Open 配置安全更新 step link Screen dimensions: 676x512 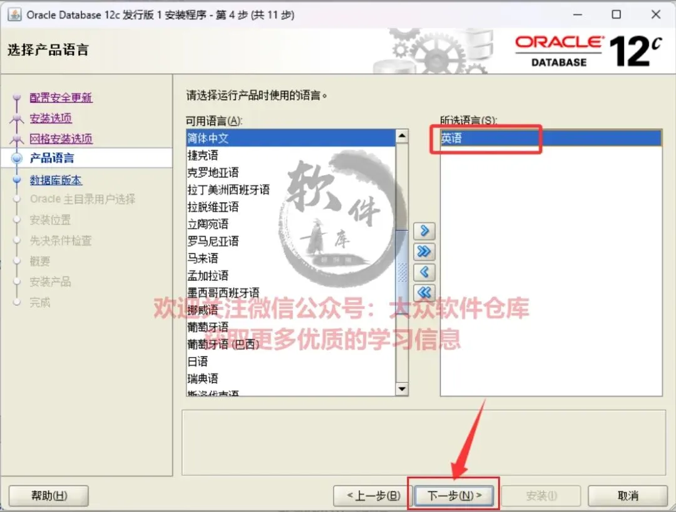click(61, 98)
